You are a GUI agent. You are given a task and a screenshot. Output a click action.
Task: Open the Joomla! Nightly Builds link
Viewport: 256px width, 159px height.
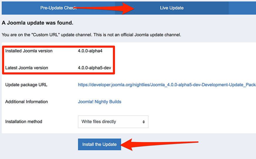pos(100,102)
